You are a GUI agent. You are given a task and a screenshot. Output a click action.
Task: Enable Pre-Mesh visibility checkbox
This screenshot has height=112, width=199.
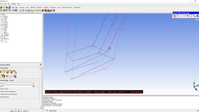point(2,34)
